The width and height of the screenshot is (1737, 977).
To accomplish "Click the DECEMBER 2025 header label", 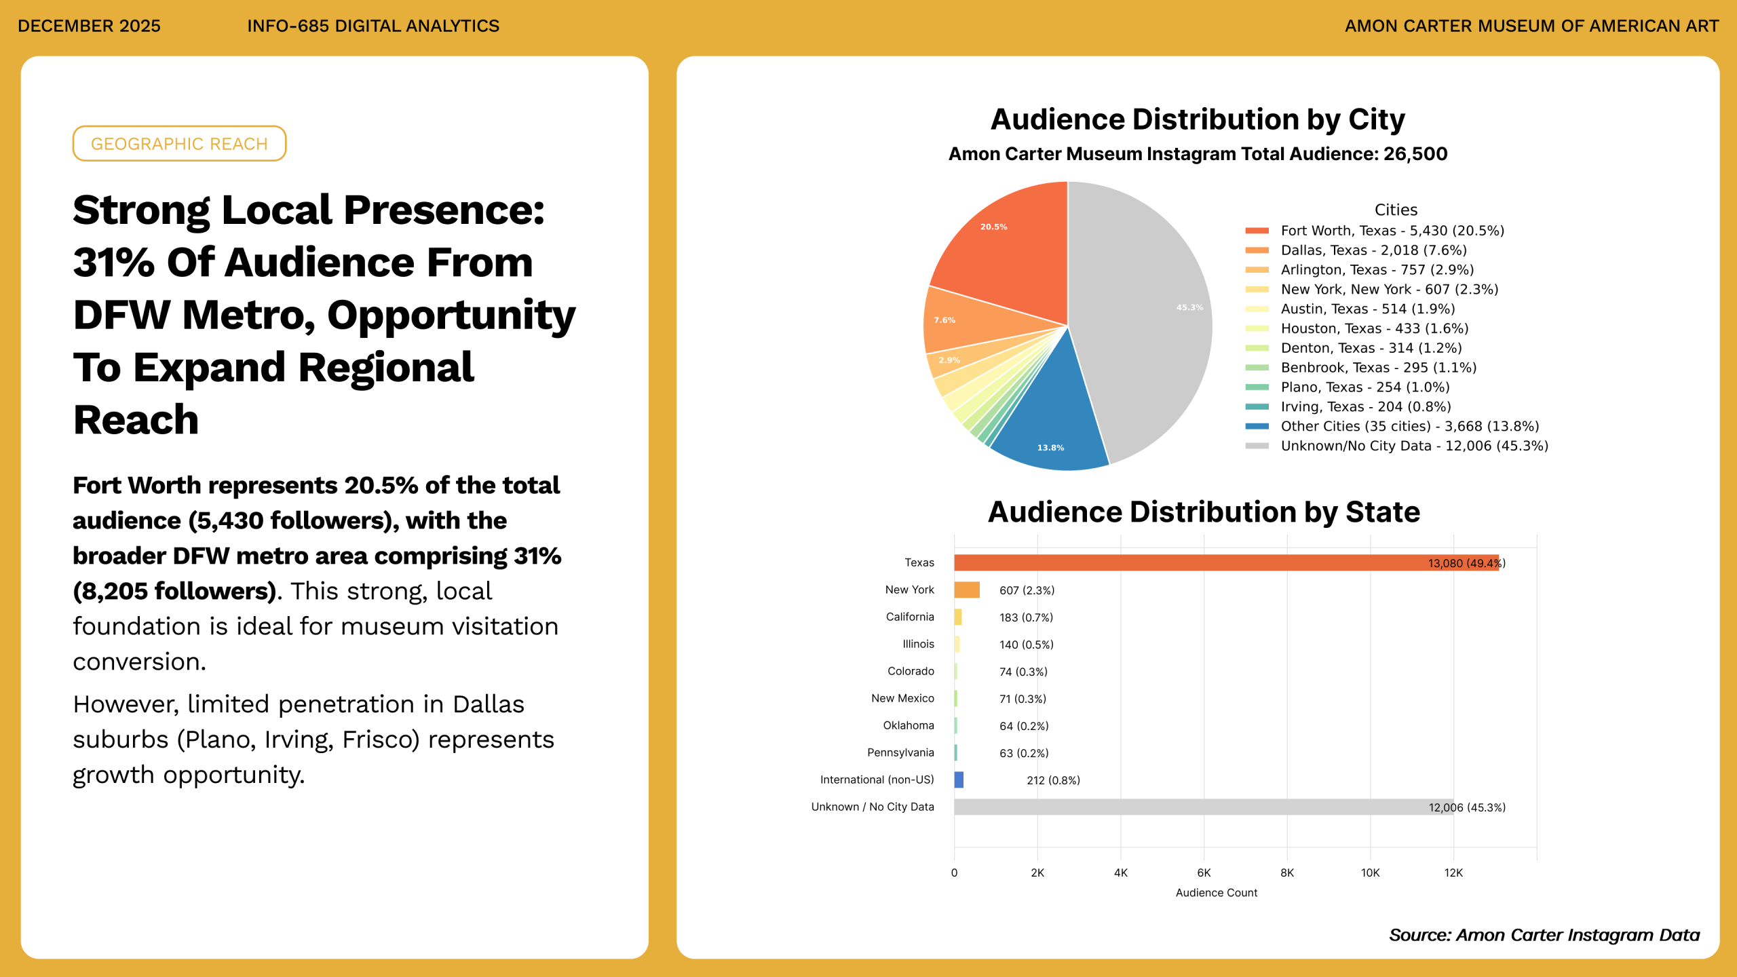I will 89,26.
